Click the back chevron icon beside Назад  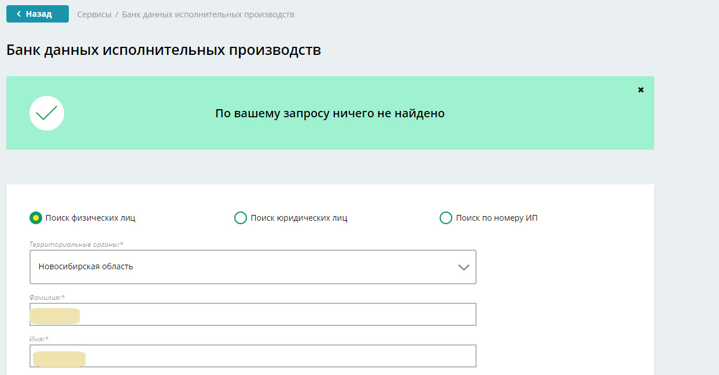click(19, 14)
